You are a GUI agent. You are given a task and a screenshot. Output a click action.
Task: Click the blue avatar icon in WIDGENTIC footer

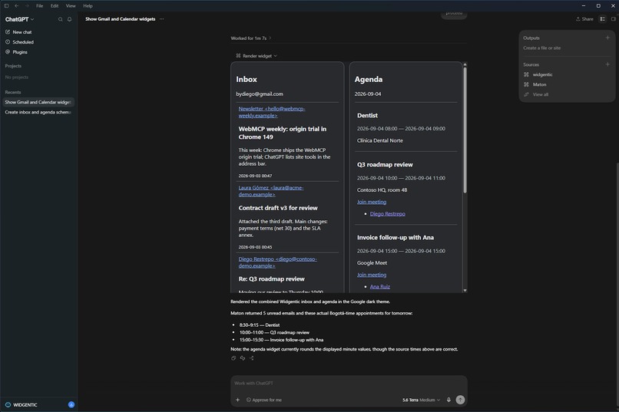pyautogui.click(x=71, y=404)
